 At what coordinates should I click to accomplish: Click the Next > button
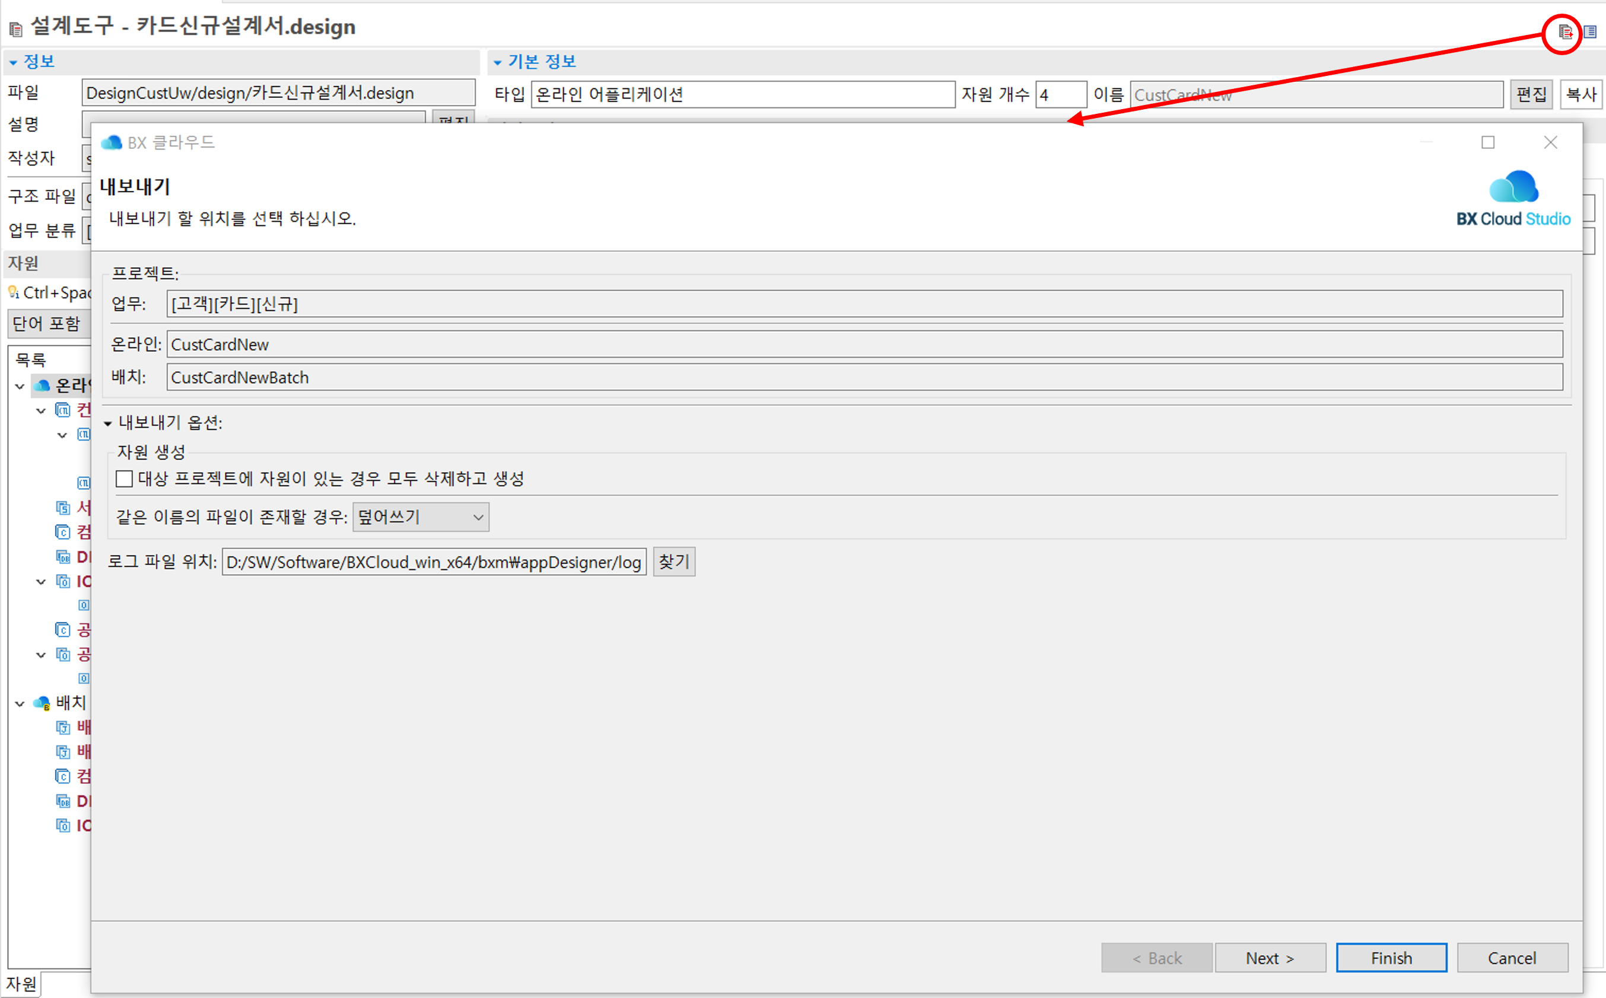point(1270,958)
